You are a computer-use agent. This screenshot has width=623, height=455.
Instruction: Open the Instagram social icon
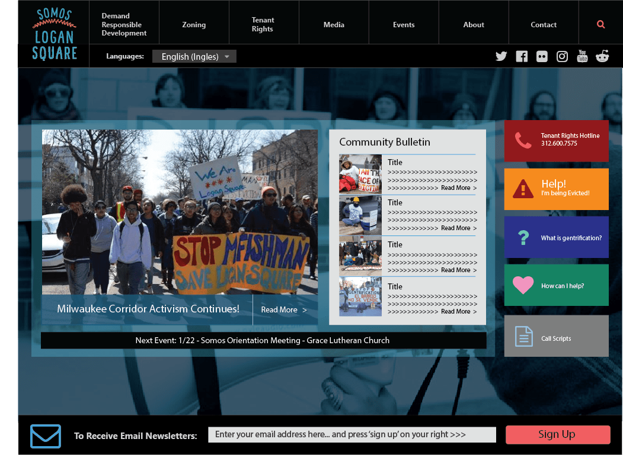point(562,57)
